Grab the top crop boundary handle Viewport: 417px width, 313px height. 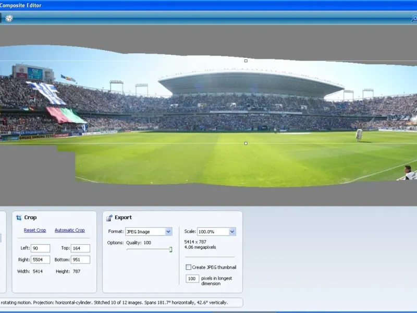[x=246, y=61]
